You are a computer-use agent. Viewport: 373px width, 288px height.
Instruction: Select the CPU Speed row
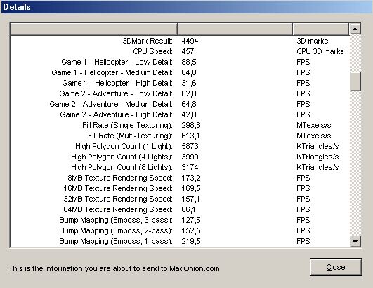[x=180, y=51]
